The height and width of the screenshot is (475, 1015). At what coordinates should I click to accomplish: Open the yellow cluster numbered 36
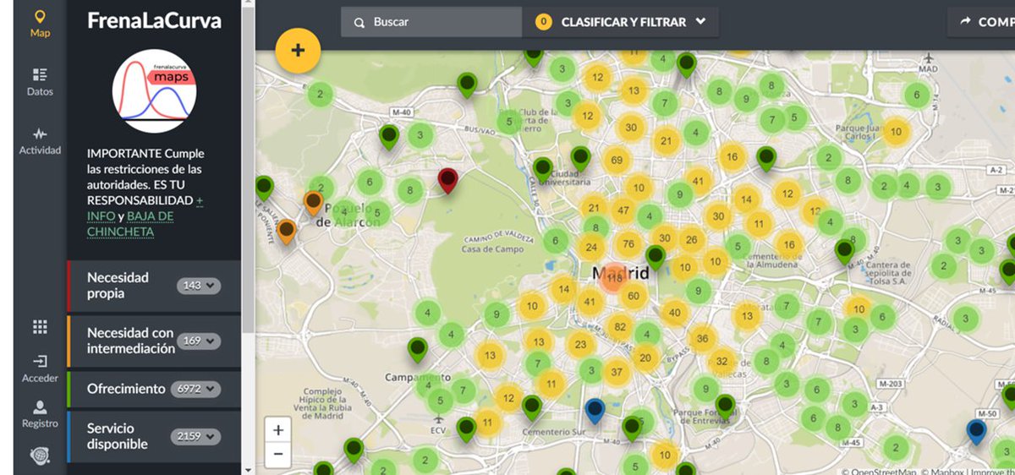702,338
